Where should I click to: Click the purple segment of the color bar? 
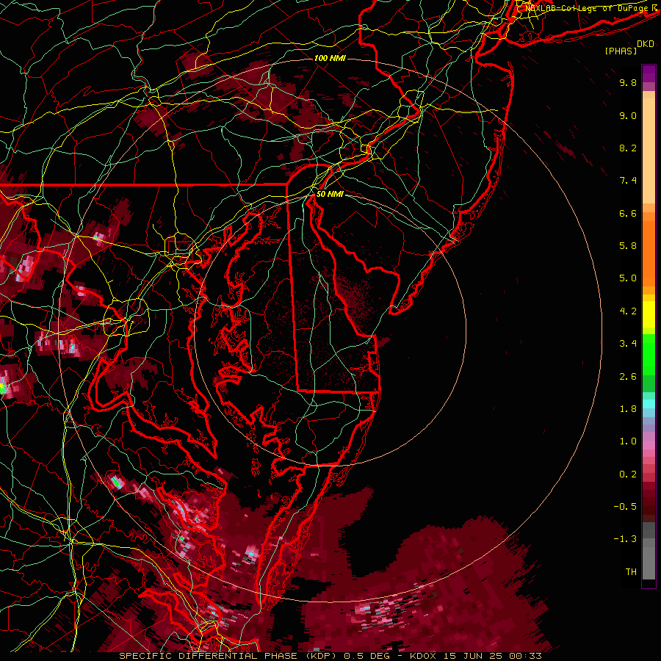click(x=649, y=73)
